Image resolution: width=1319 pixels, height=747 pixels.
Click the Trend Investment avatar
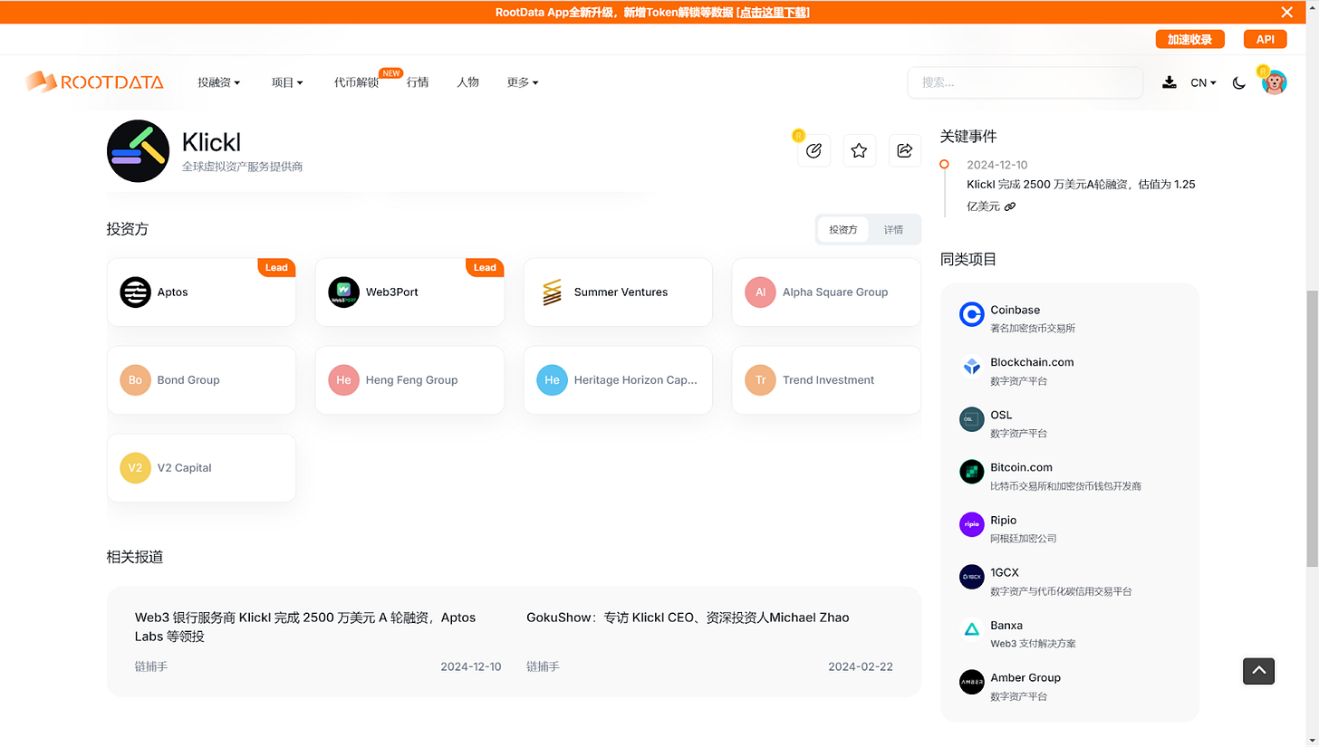click(x=760, y=379)
